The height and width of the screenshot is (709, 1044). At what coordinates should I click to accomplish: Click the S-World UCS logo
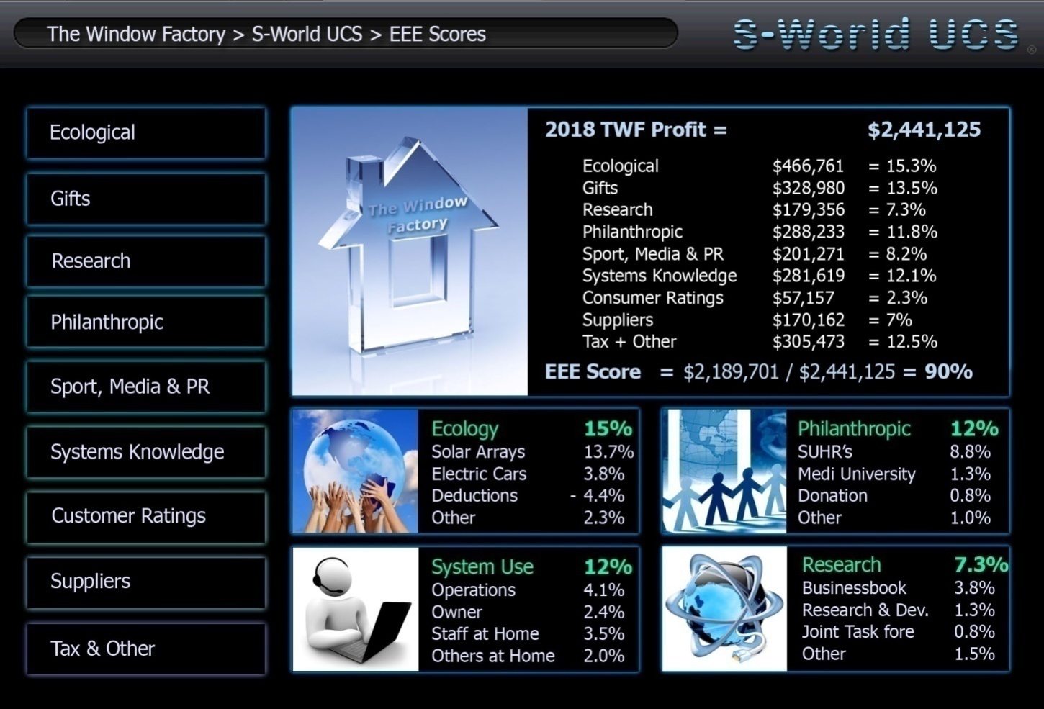(877, 34)
